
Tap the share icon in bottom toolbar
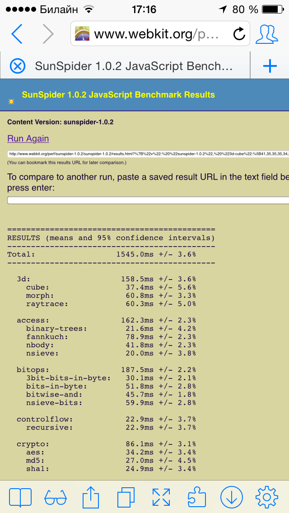(x=90, y=497)
